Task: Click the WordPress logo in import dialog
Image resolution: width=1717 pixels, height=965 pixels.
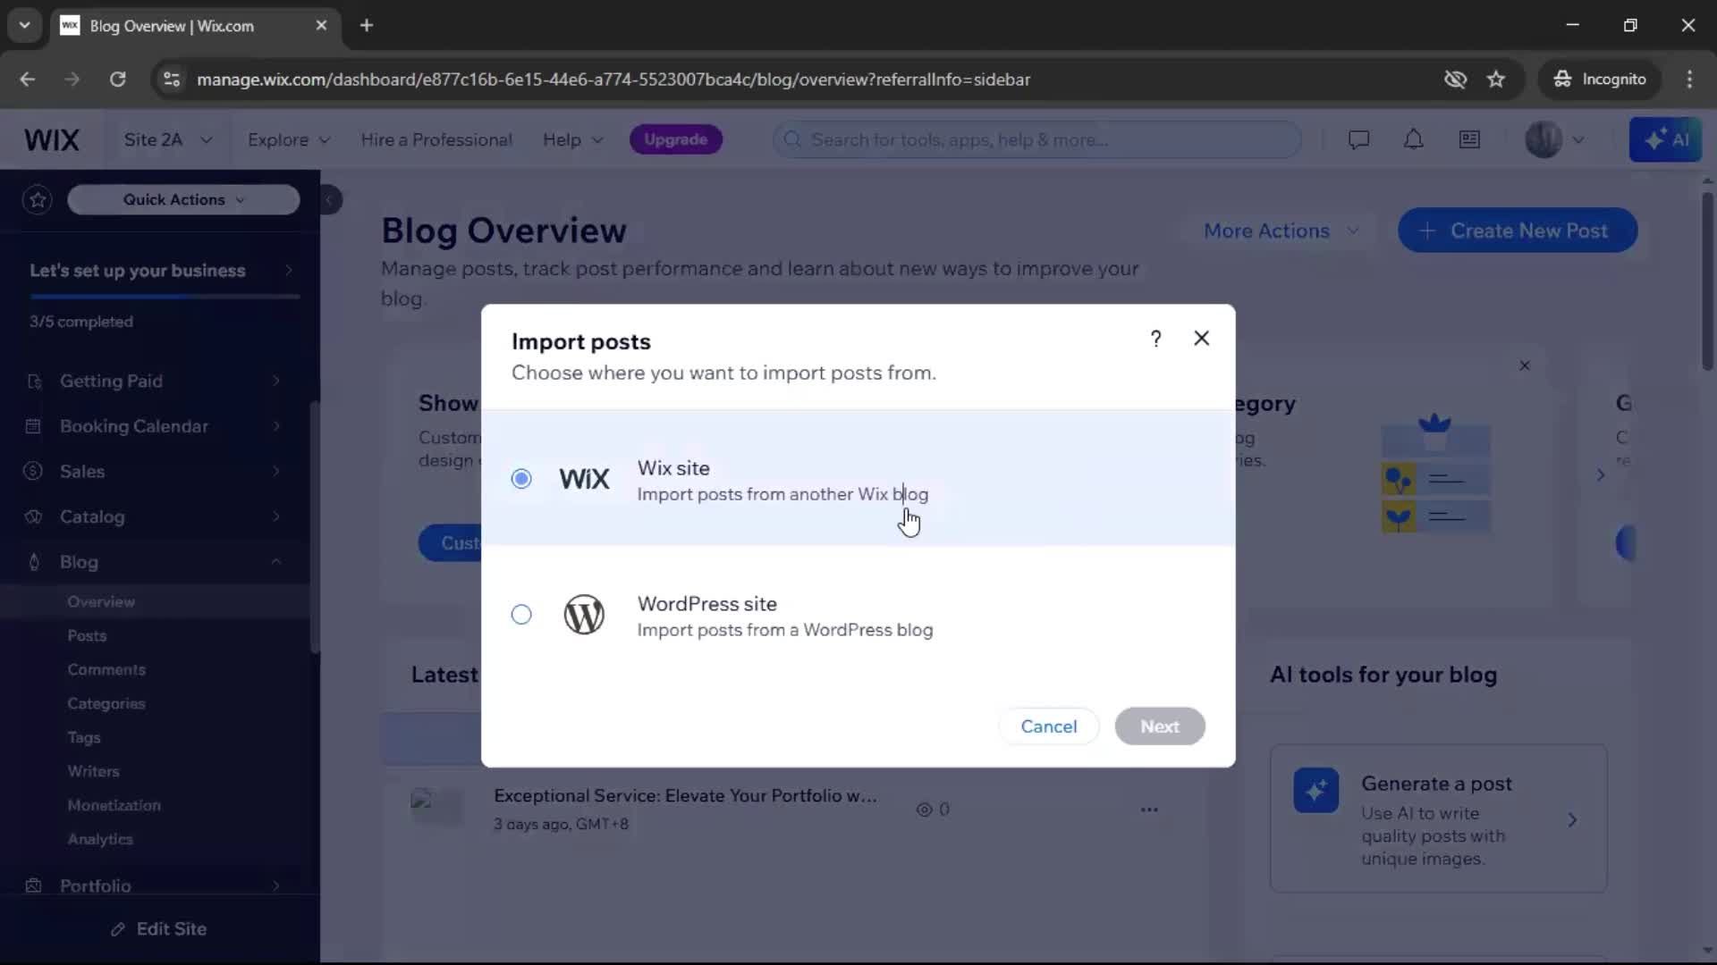Action: [584, 615]
